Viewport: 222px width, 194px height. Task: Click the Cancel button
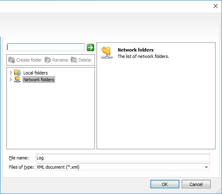196,184
